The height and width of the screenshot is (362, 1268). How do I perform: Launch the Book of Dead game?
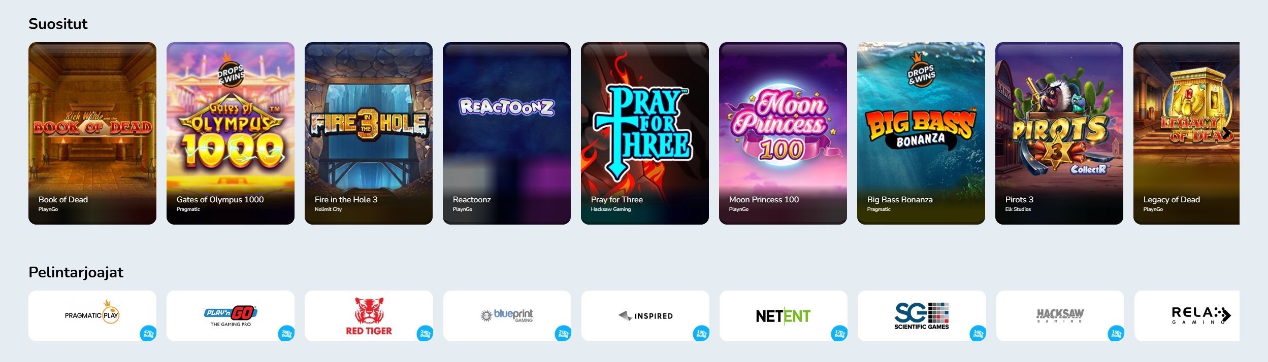pyautogui.click(x=92, y=133)
